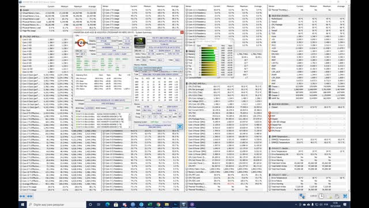
Task: Click the blue X icon in System Summary
Action: pos(180,127)
